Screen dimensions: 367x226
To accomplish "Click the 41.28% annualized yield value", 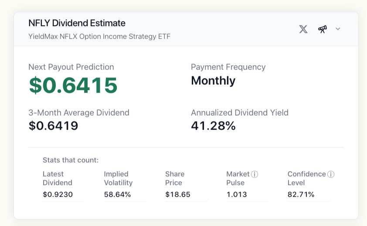I will (213, 126).
